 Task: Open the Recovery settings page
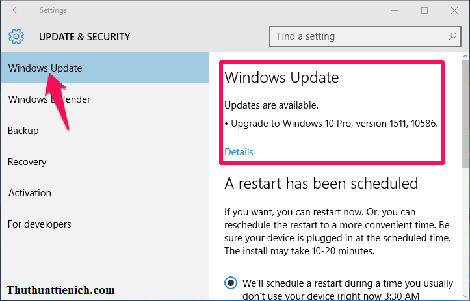(27, 162)
